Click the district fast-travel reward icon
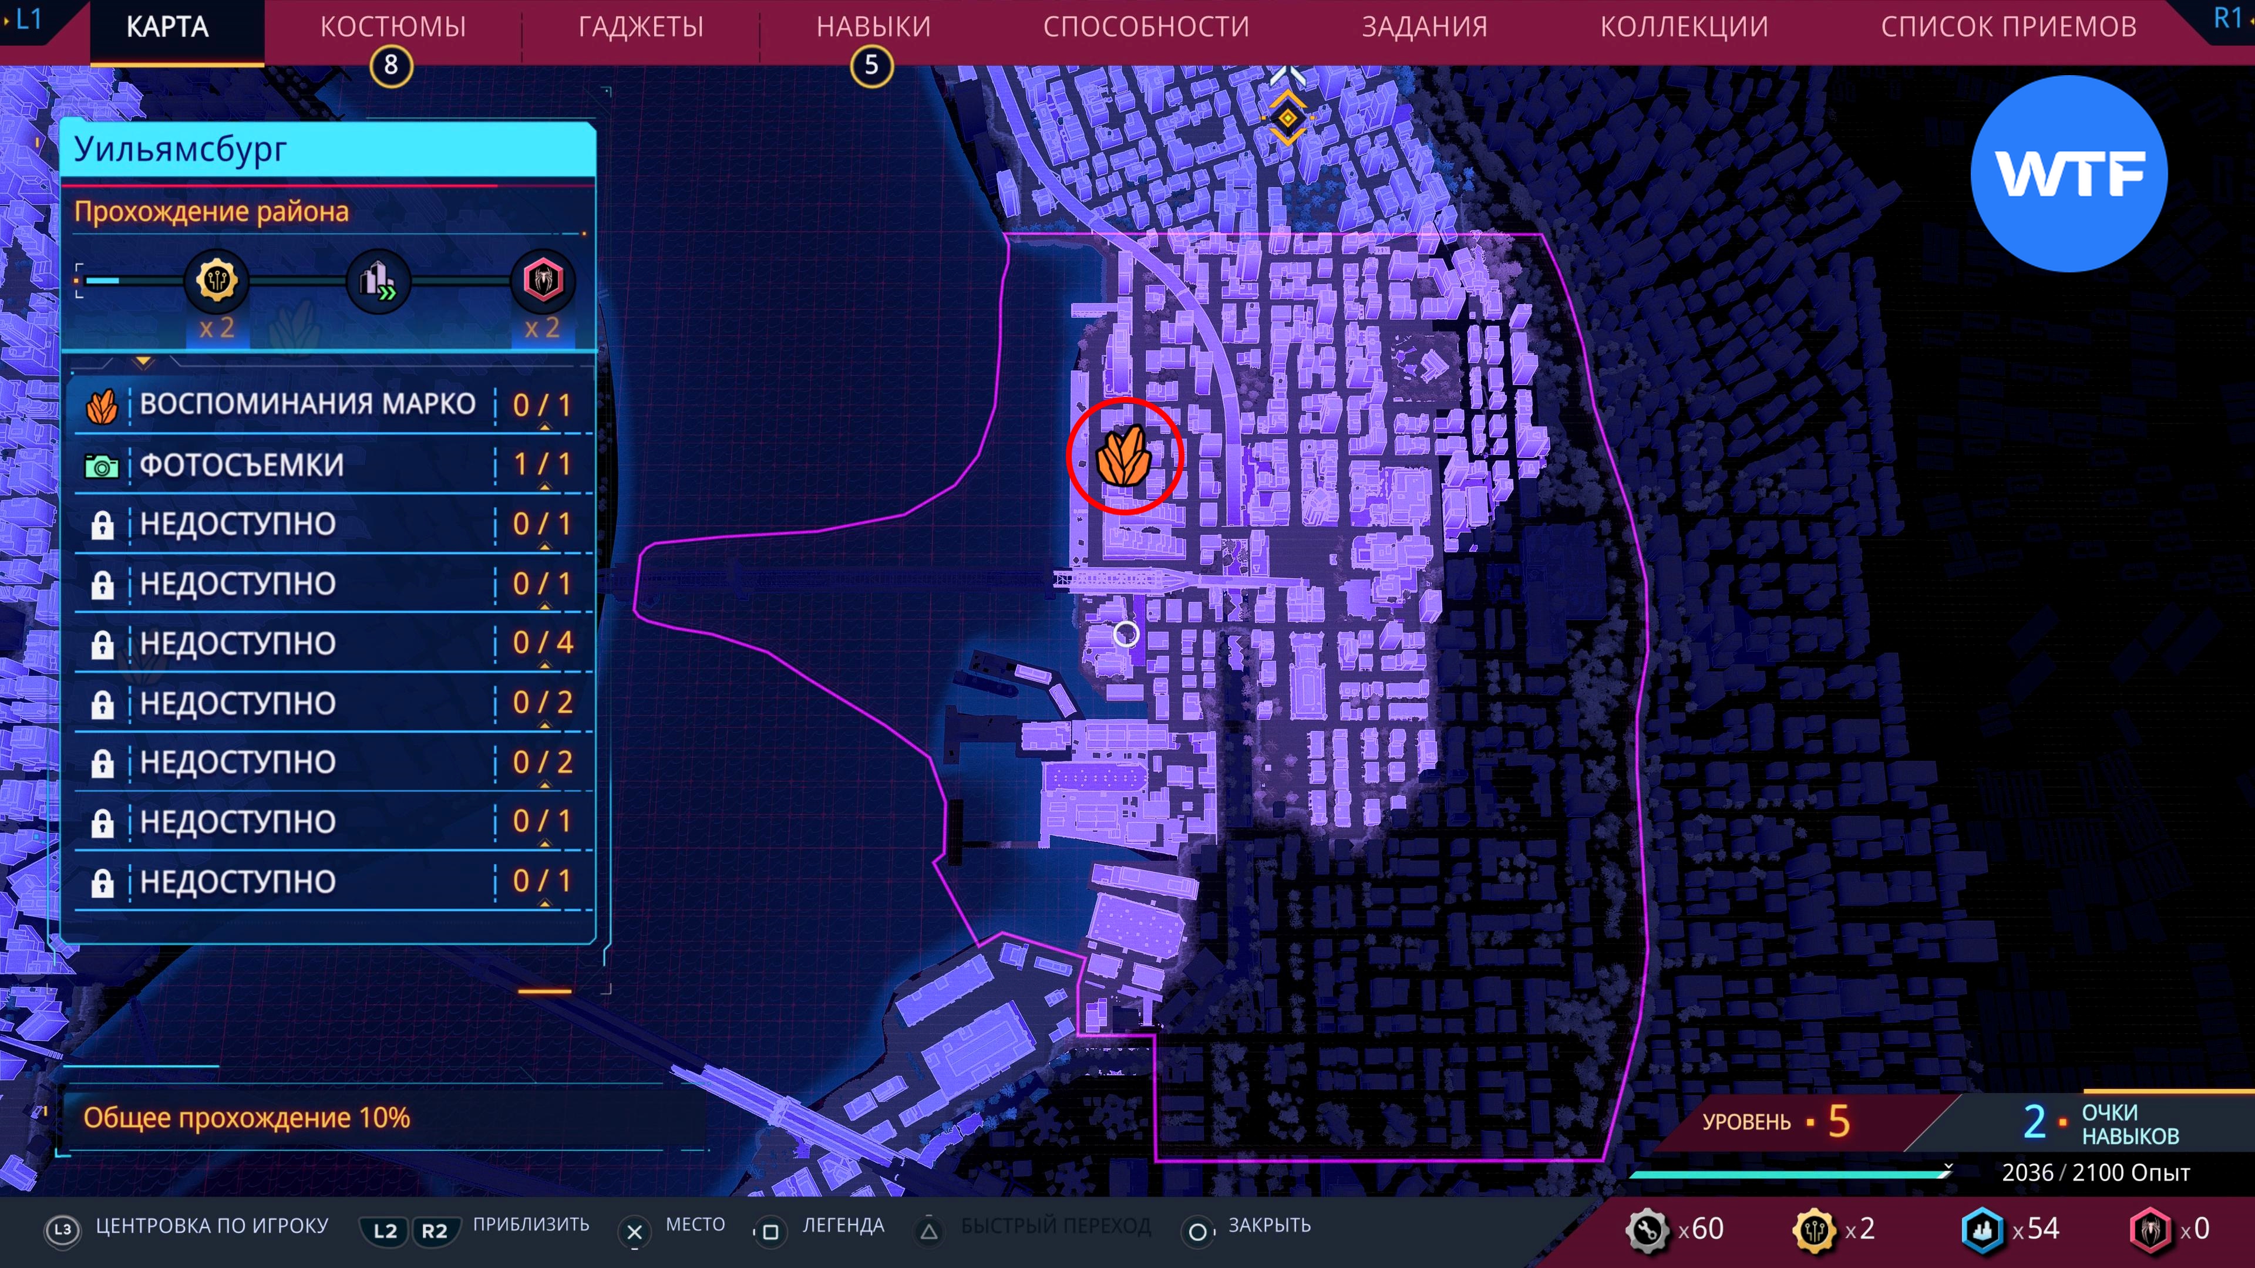 click(x=378, y=281)
